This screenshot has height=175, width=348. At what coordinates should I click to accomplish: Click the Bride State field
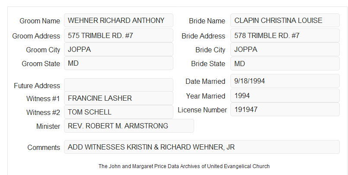[285, 64]
